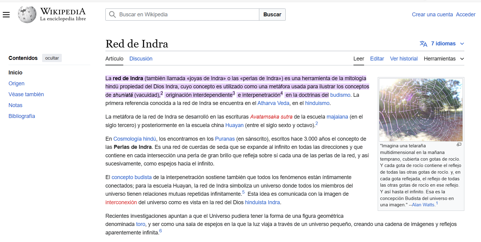Viewport: 481px width, 242px height.
Task: Follow the budismo link
Action: coord(340,95)
